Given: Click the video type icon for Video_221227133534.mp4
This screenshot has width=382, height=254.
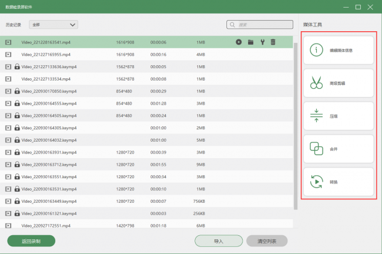Looking at the screenshot, I should [x=8, y=79].
